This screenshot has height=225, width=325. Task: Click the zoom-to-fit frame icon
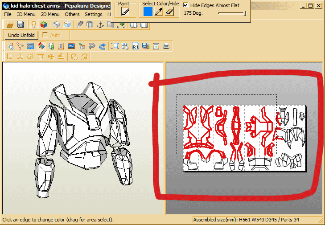[x=115, y=46]
